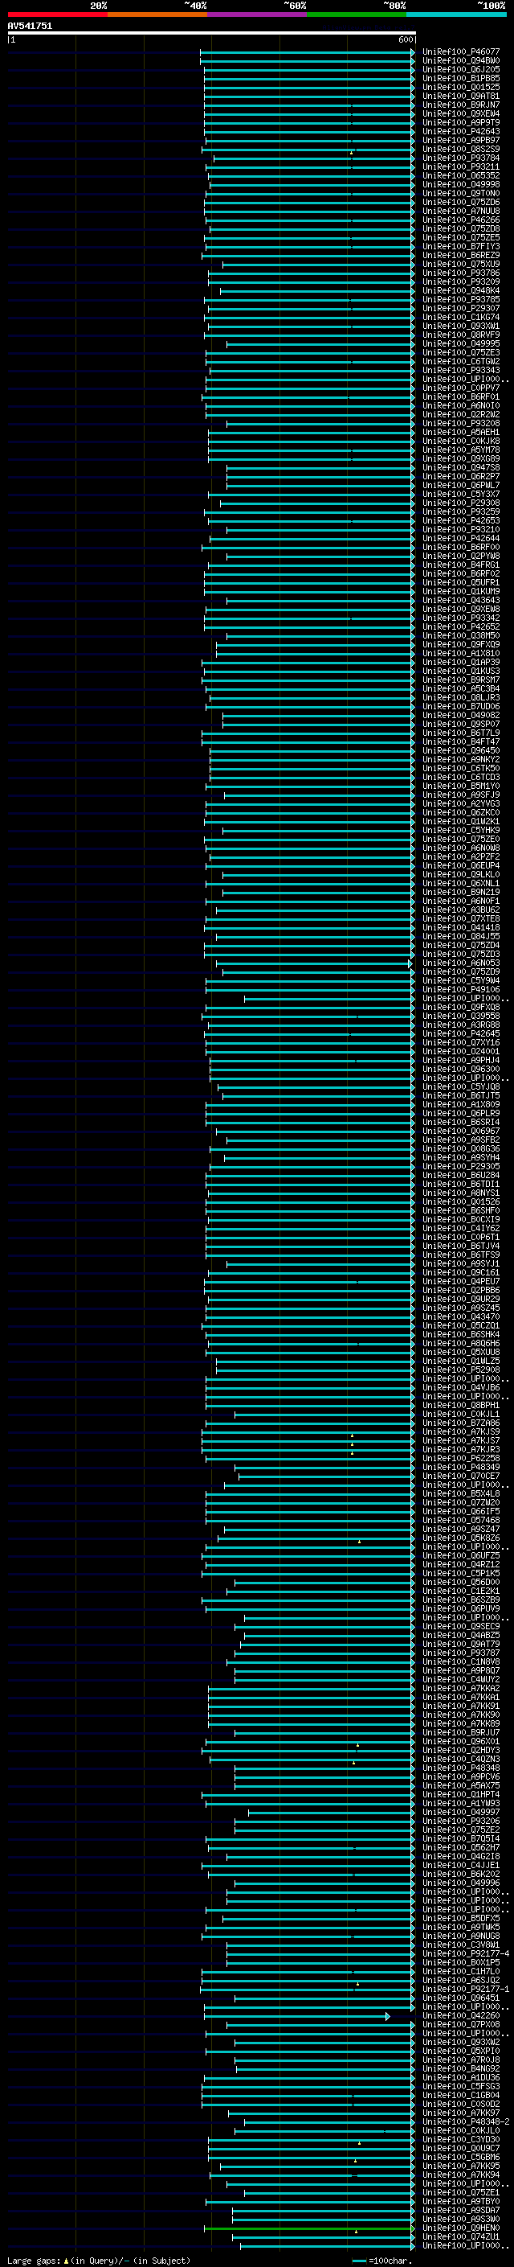Select hit label UniRef100_P92177-1
The image size is (514, 2267).
click(466, 1989)
